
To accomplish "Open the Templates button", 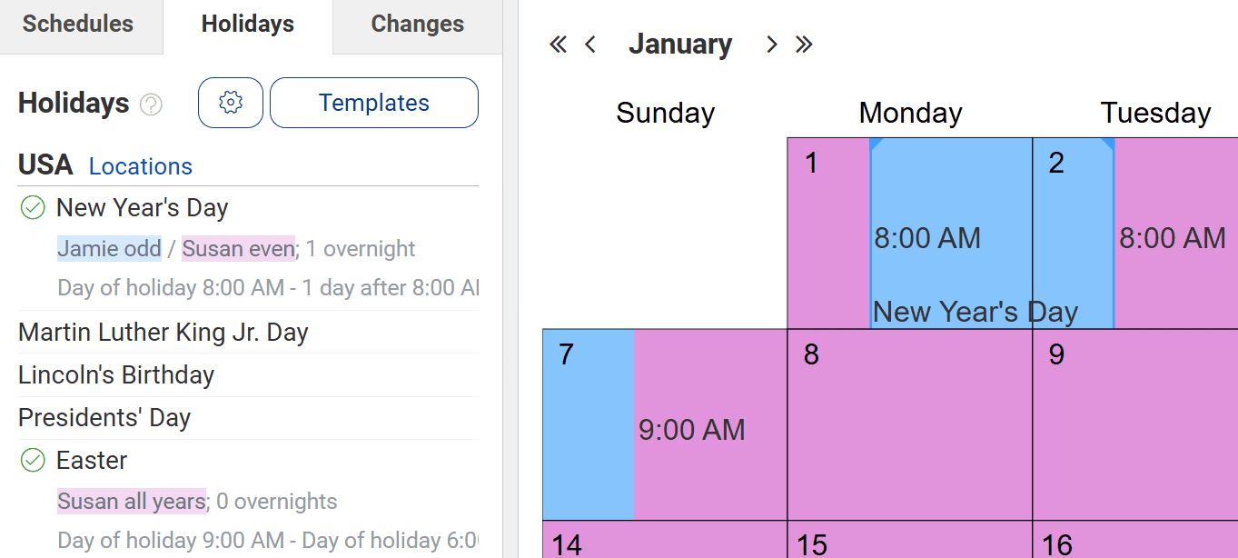I will coord(374,103).
